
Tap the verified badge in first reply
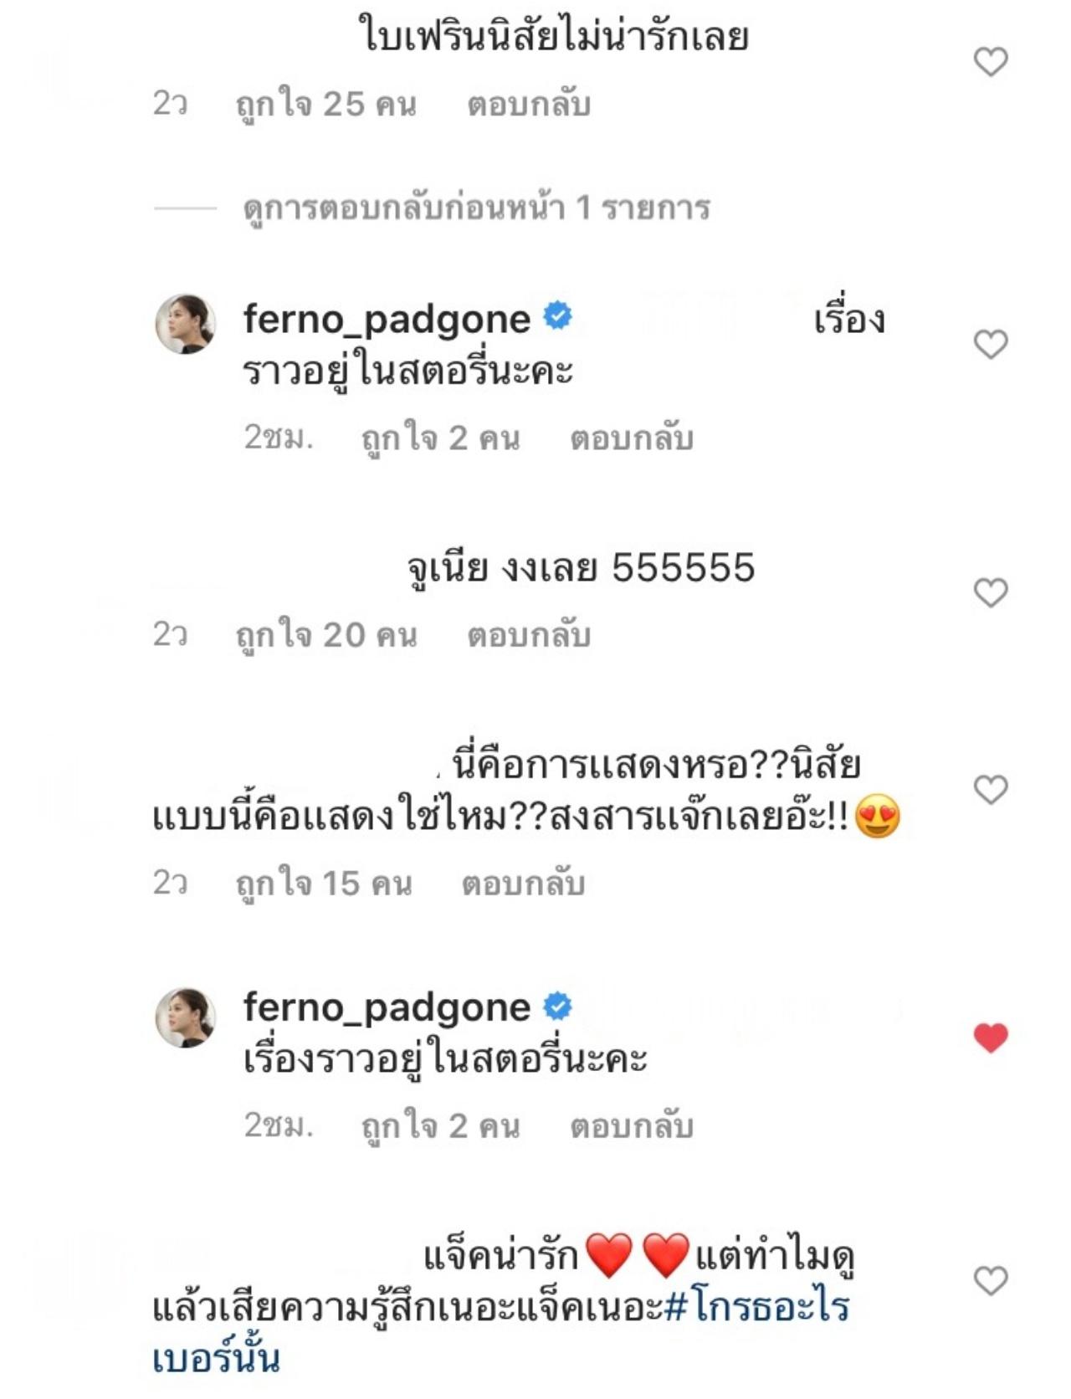(x=558, y=317)
